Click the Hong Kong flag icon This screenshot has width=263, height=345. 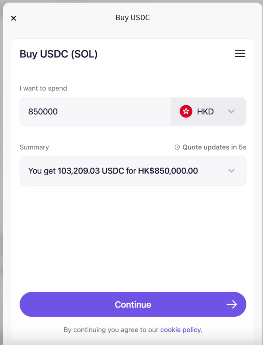pyautogui.click(x=186, y=112)
